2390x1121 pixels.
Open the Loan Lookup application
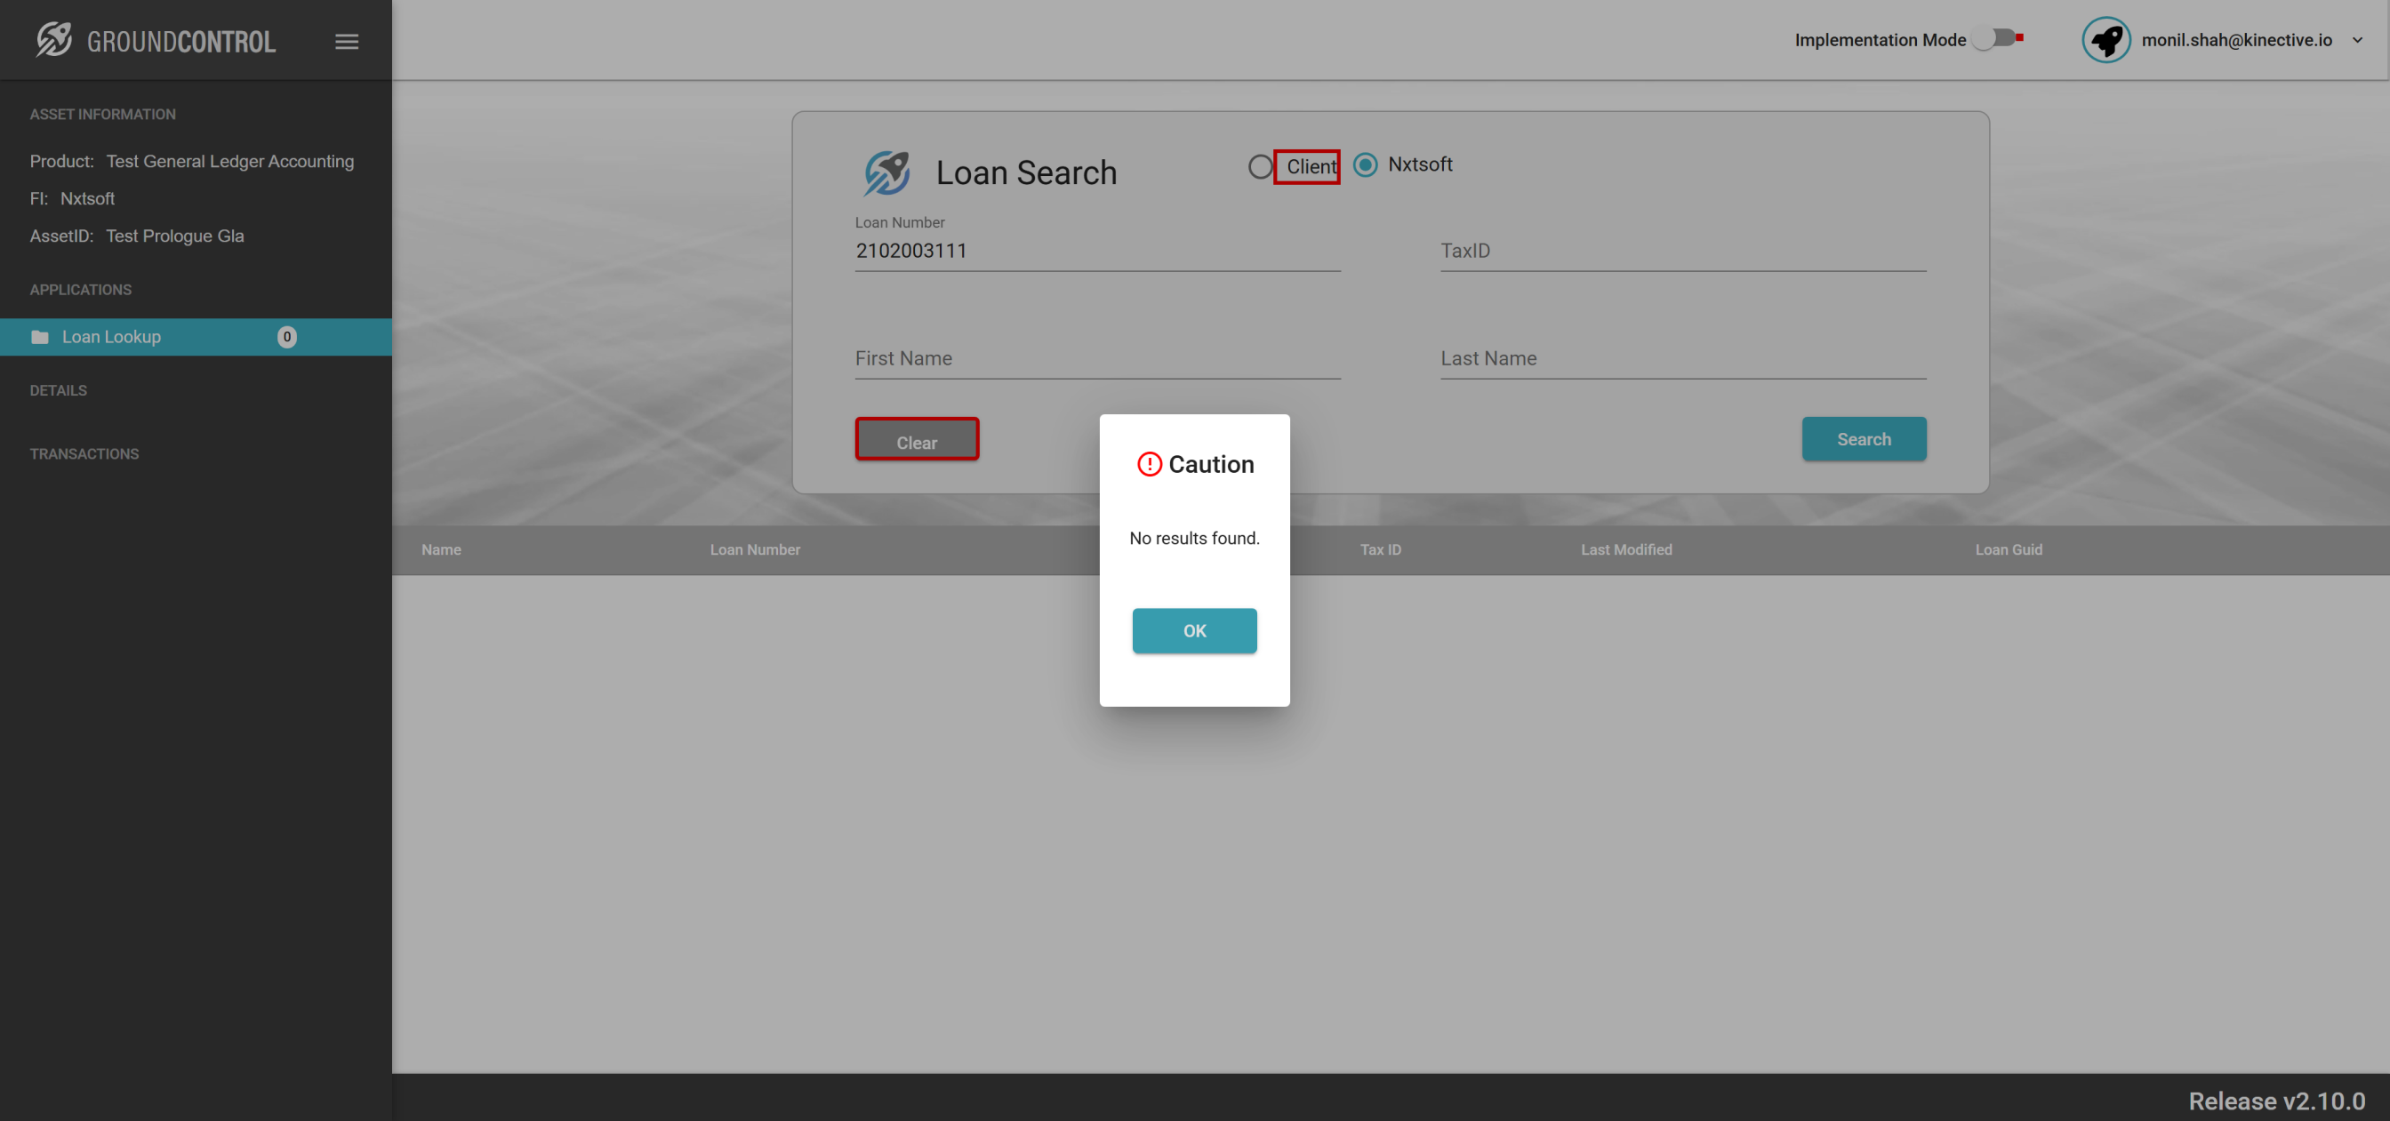(x=111, y=337)
